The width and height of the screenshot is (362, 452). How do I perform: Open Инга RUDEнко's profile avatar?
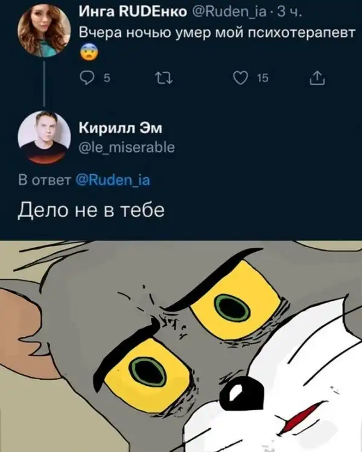click(x=44, y=31)
